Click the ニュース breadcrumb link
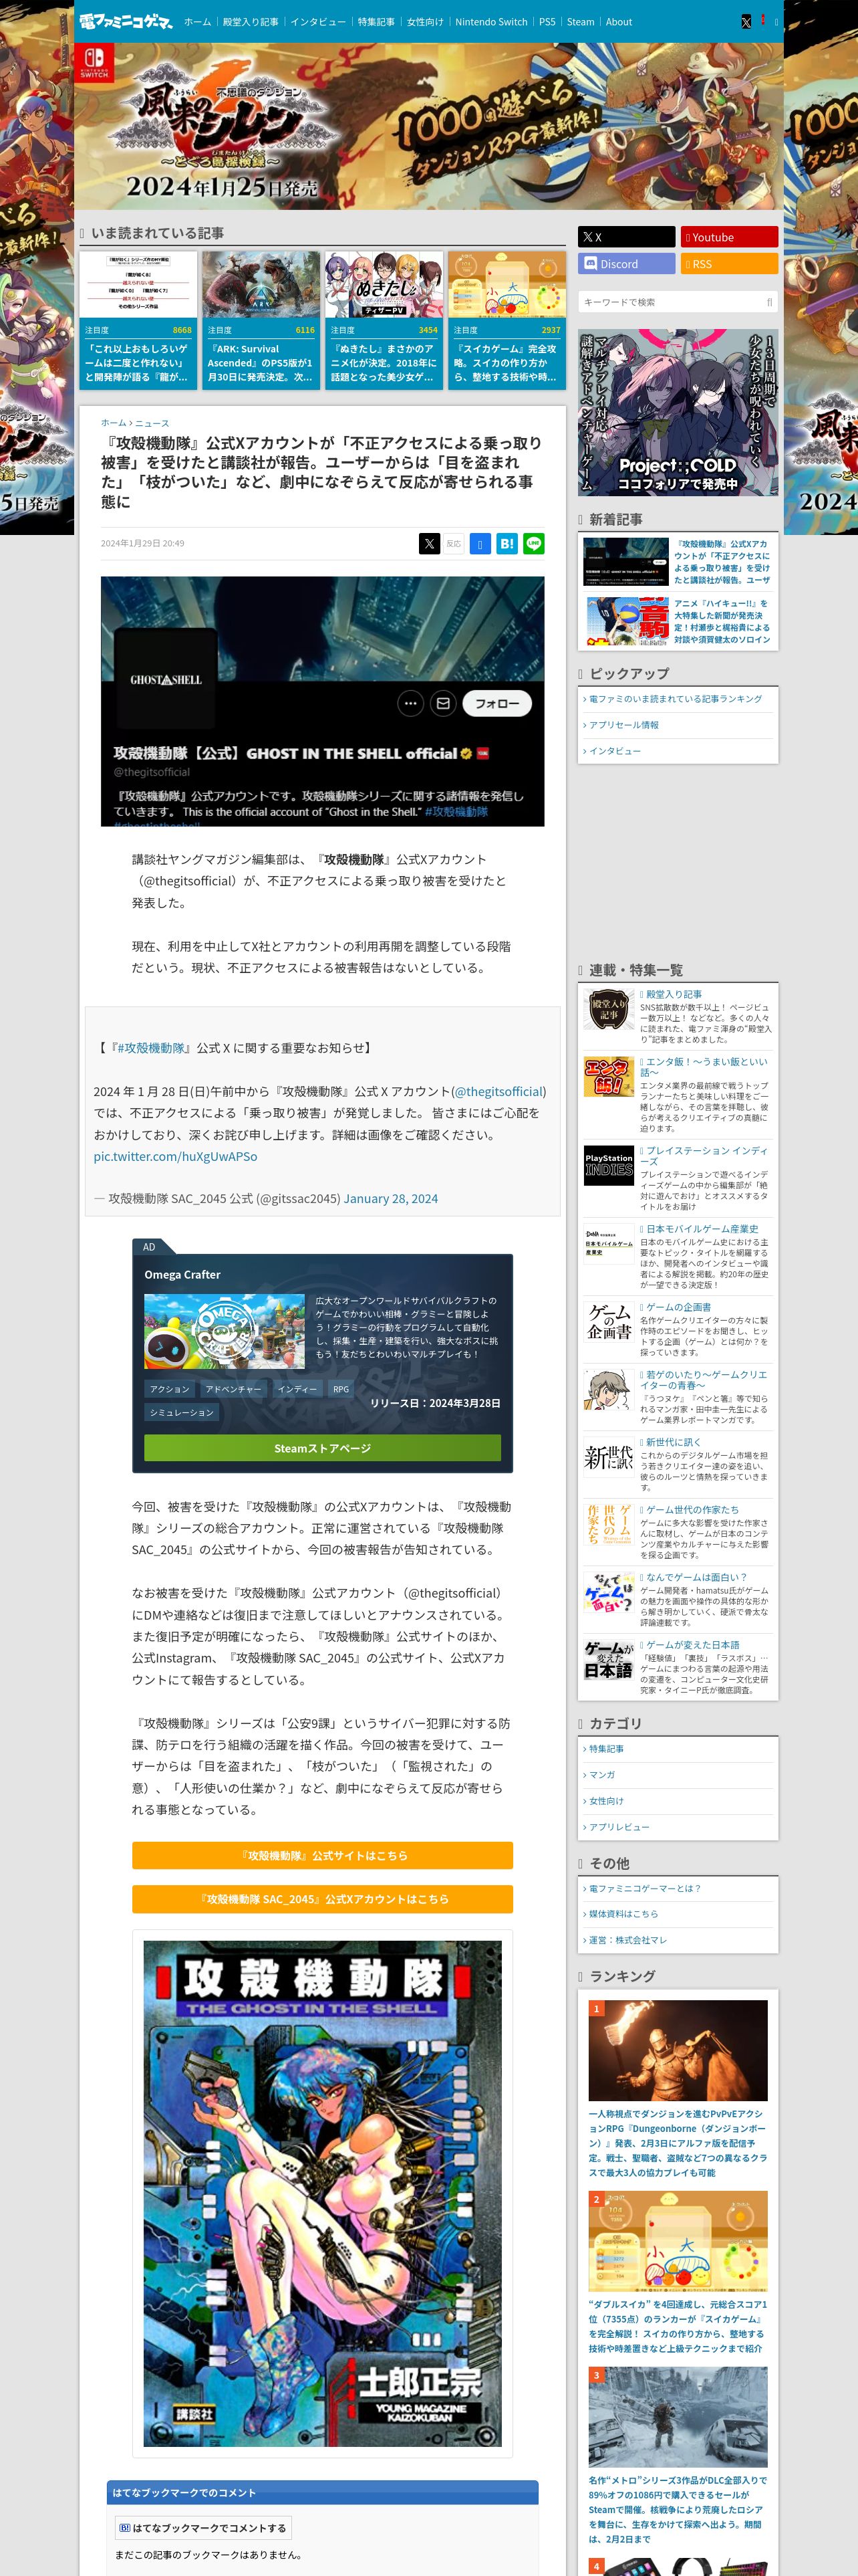This screenshot has width=858, height=2576. coord(152,423)
